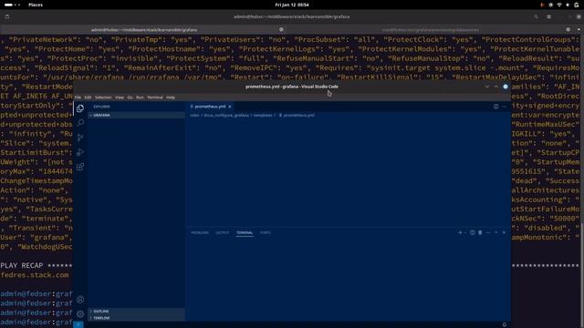Viewport: 584px width, 328px height.
Task: Close the bottom terminal panel
Action: pyautogui.click(x=504, y=232)
